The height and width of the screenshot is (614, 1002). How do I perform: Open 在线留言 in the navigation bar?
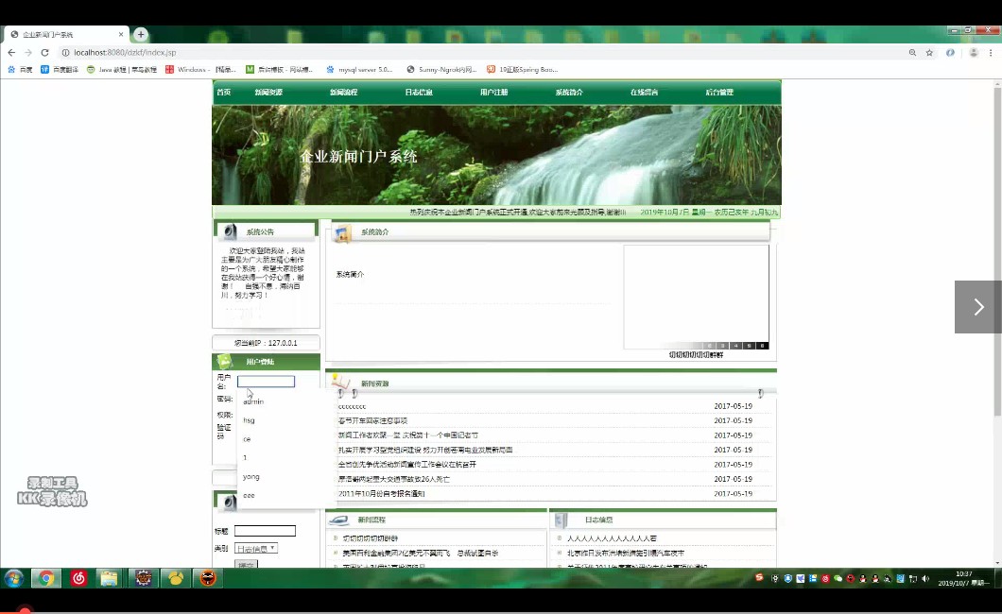(x=644, y=93)
